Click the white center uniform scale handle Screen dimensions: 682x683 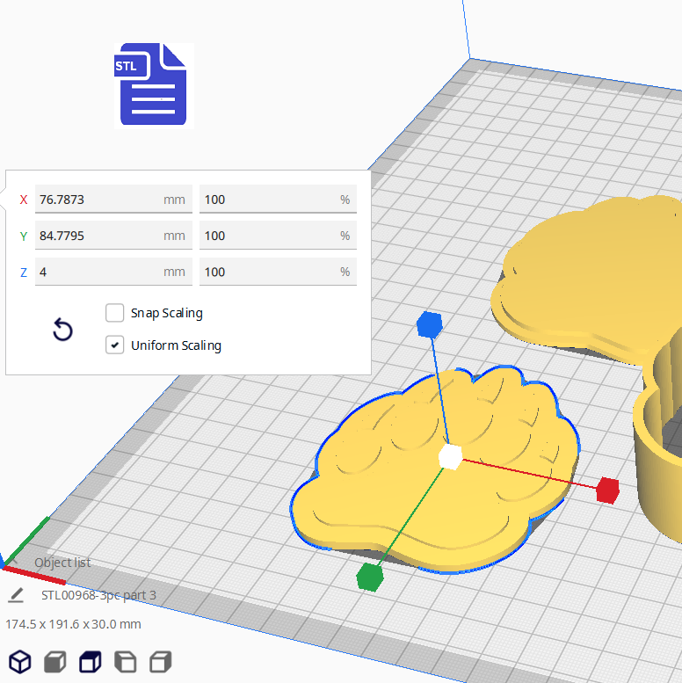pyautogui.click(x=450, y=457)
